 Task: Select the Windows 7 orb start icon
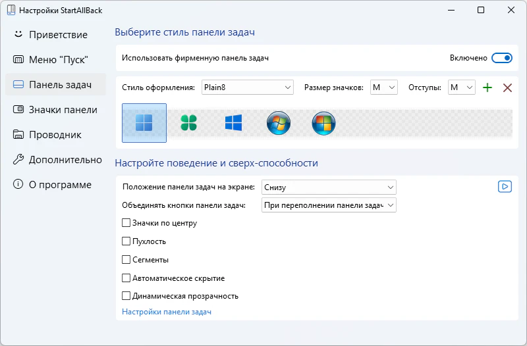[x=278, y=123]
